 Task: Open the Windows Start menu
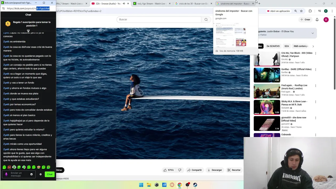(x=141, y=185)
